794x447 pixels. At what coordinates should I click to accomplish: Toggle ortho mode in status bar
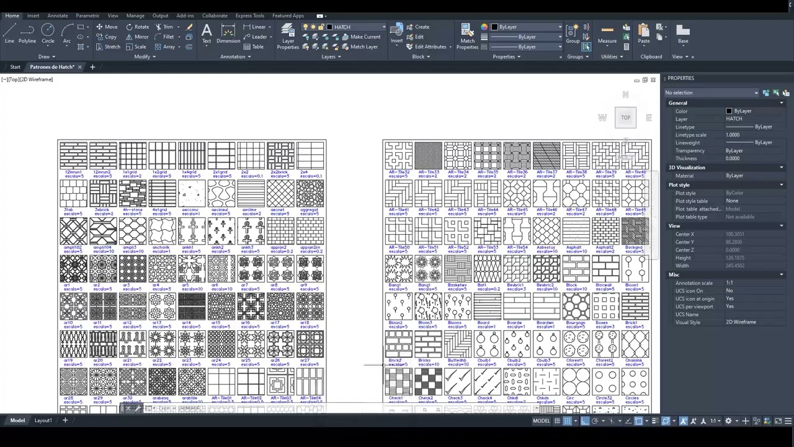coord(584,421)
